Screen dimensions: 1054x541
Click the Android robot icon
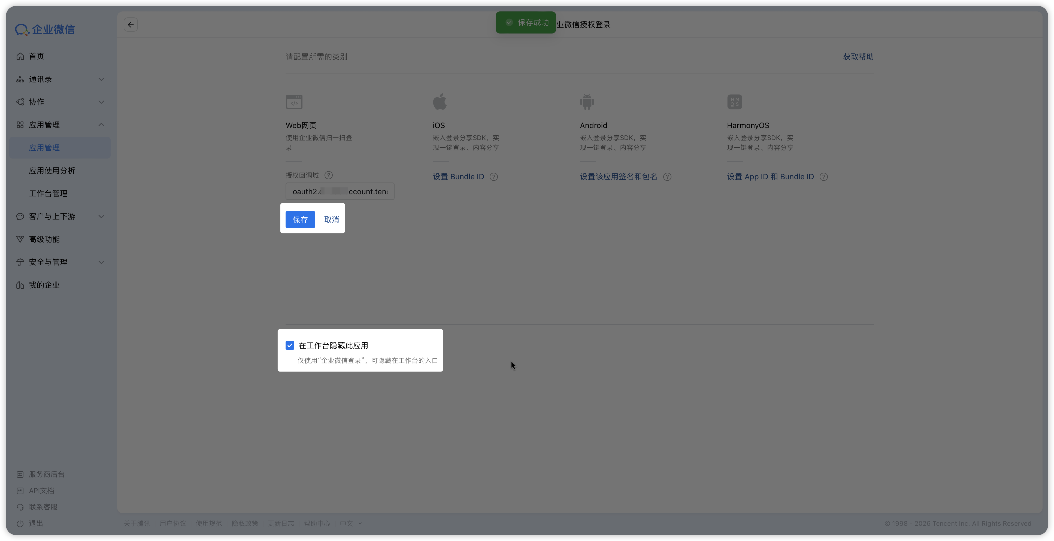click(x=587, y=102)
